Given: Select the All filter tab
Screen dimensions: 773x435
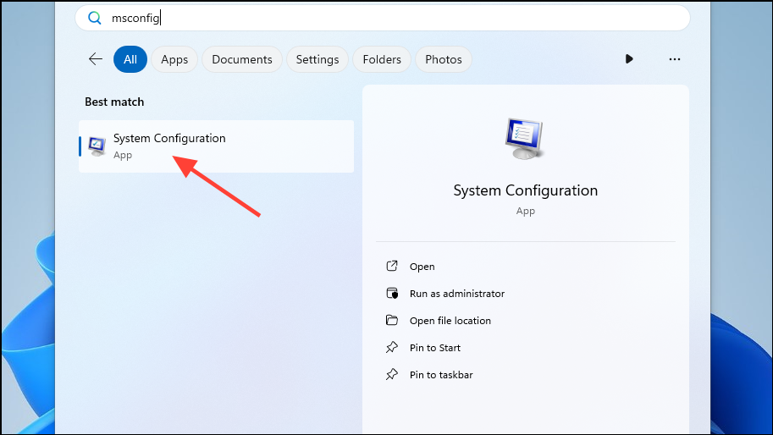Looking at the screenshot, I should coord(130,59).
